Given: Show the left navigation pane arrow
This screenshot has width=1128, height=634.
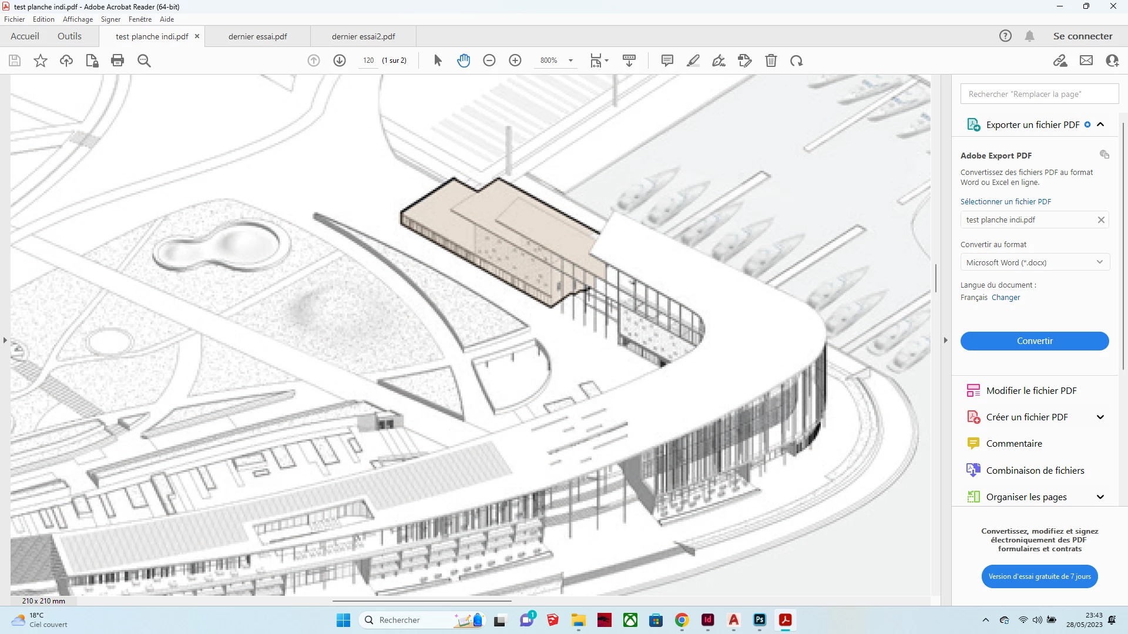Looking at the screenshot, I should coord(5,340).
